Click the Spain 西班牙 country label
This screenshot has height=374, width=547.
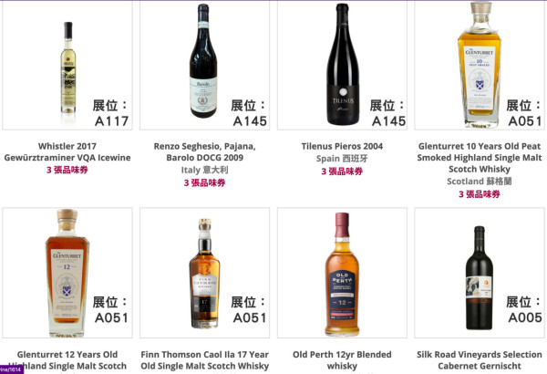coord(342,159)
